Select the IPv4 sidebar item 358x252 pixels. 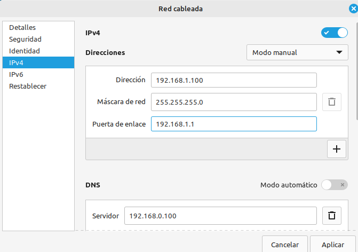[x=38, y=62]
